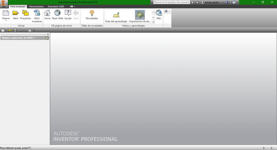This screenshot has height=150, width=277.
Task: Click ribbon display toggle after A360 tab
Action: (x=72, y=7)
